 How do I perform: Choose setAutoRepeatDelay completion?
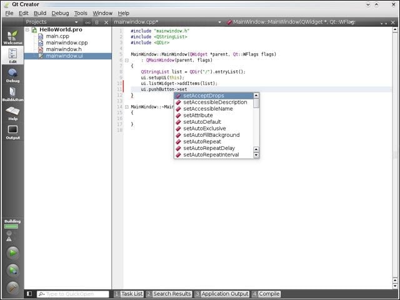(x=214, y=148)
